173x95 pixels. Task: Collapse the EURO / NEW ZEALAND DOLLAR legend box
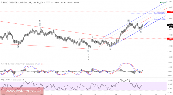2,2
